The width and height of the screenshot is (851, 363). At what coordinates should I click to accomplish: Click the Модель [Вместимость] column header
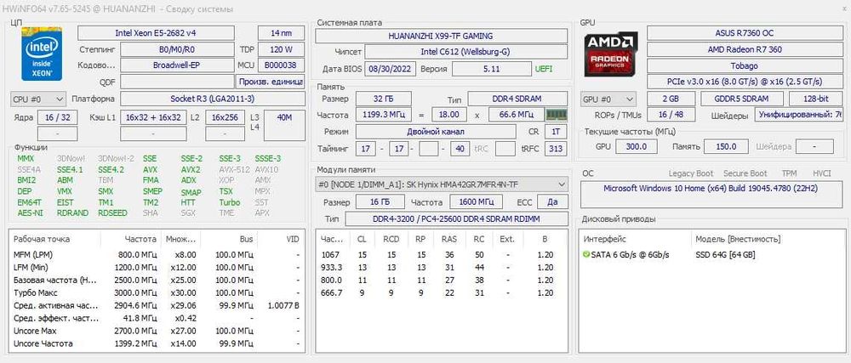click(x=738, y=239)
